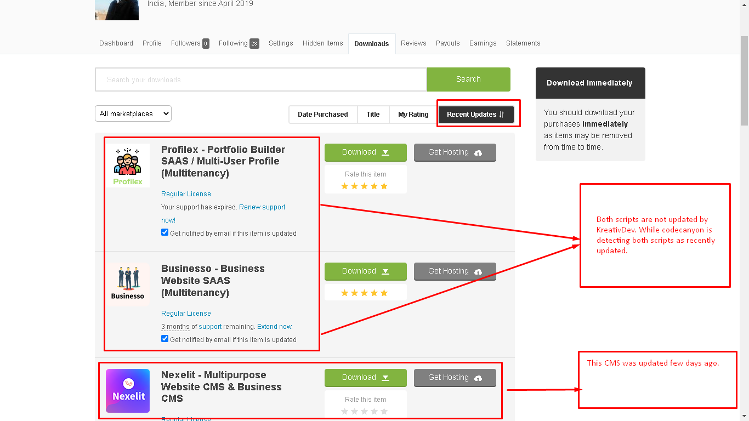Toggle email notification checkbox for Businesso
Viewport: 749px width, 421px height.
tap(164, 339)
